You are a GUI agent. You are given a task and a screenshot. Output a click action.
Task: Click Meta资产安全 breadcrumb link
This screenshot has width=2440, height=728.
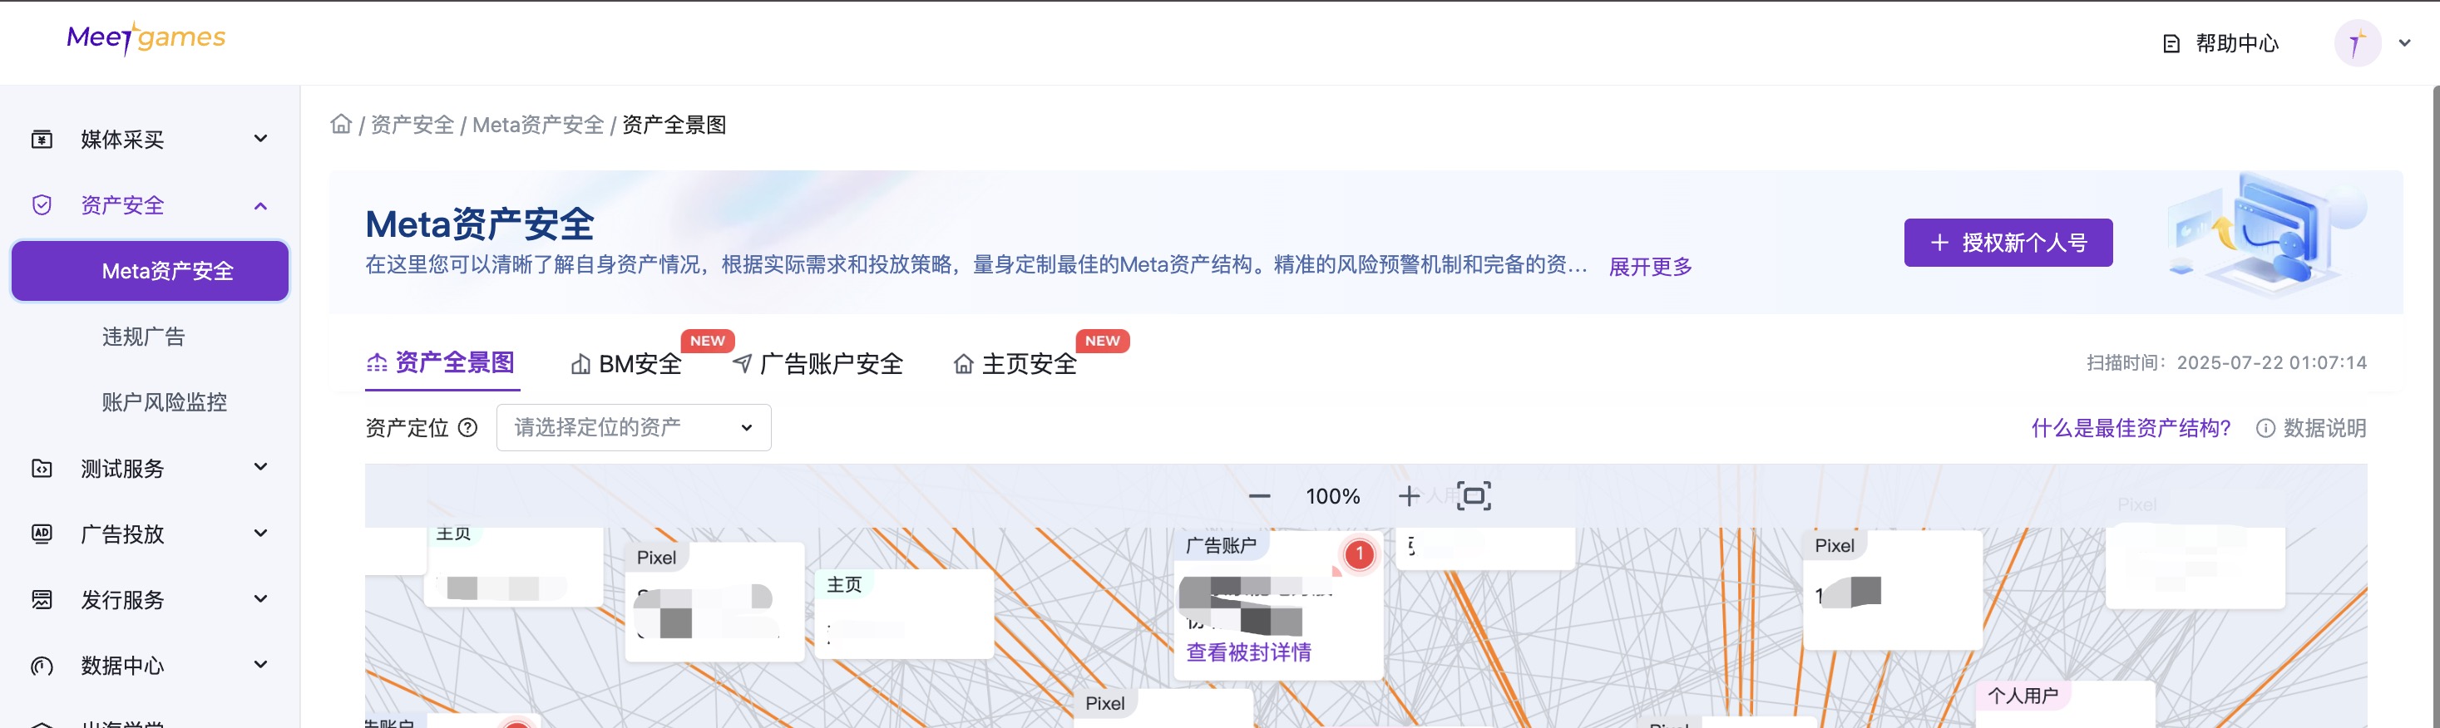538,125
